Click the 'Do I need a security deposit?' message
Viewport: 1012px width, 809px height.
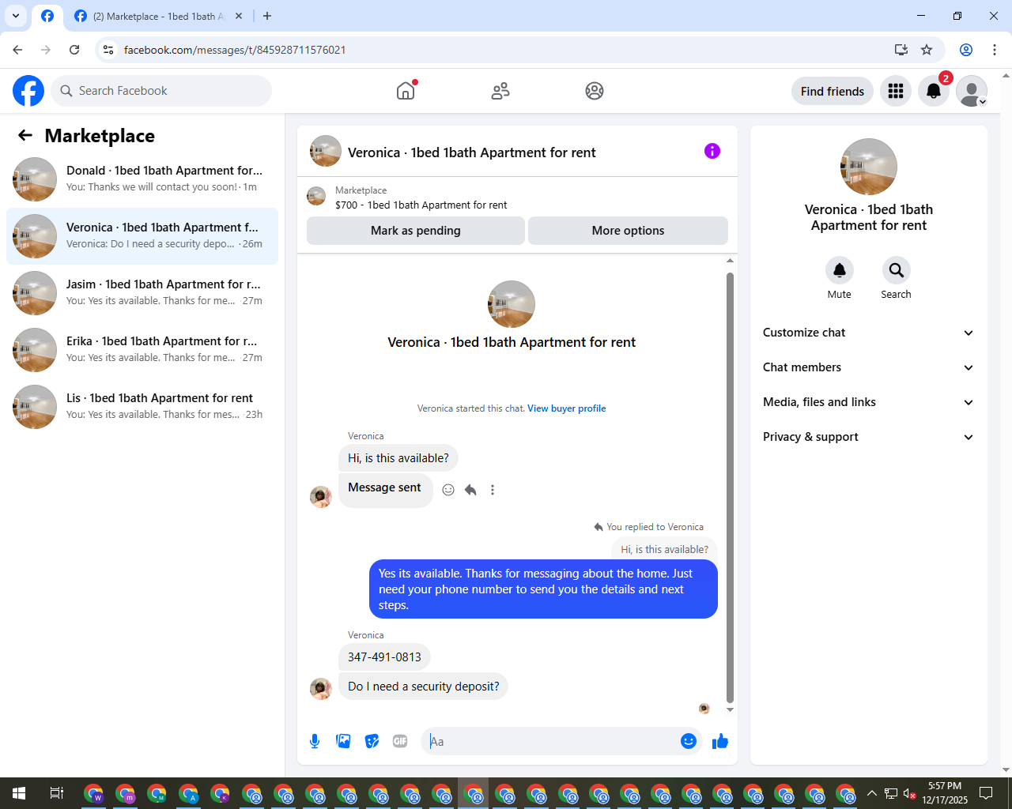click(424, 687)
